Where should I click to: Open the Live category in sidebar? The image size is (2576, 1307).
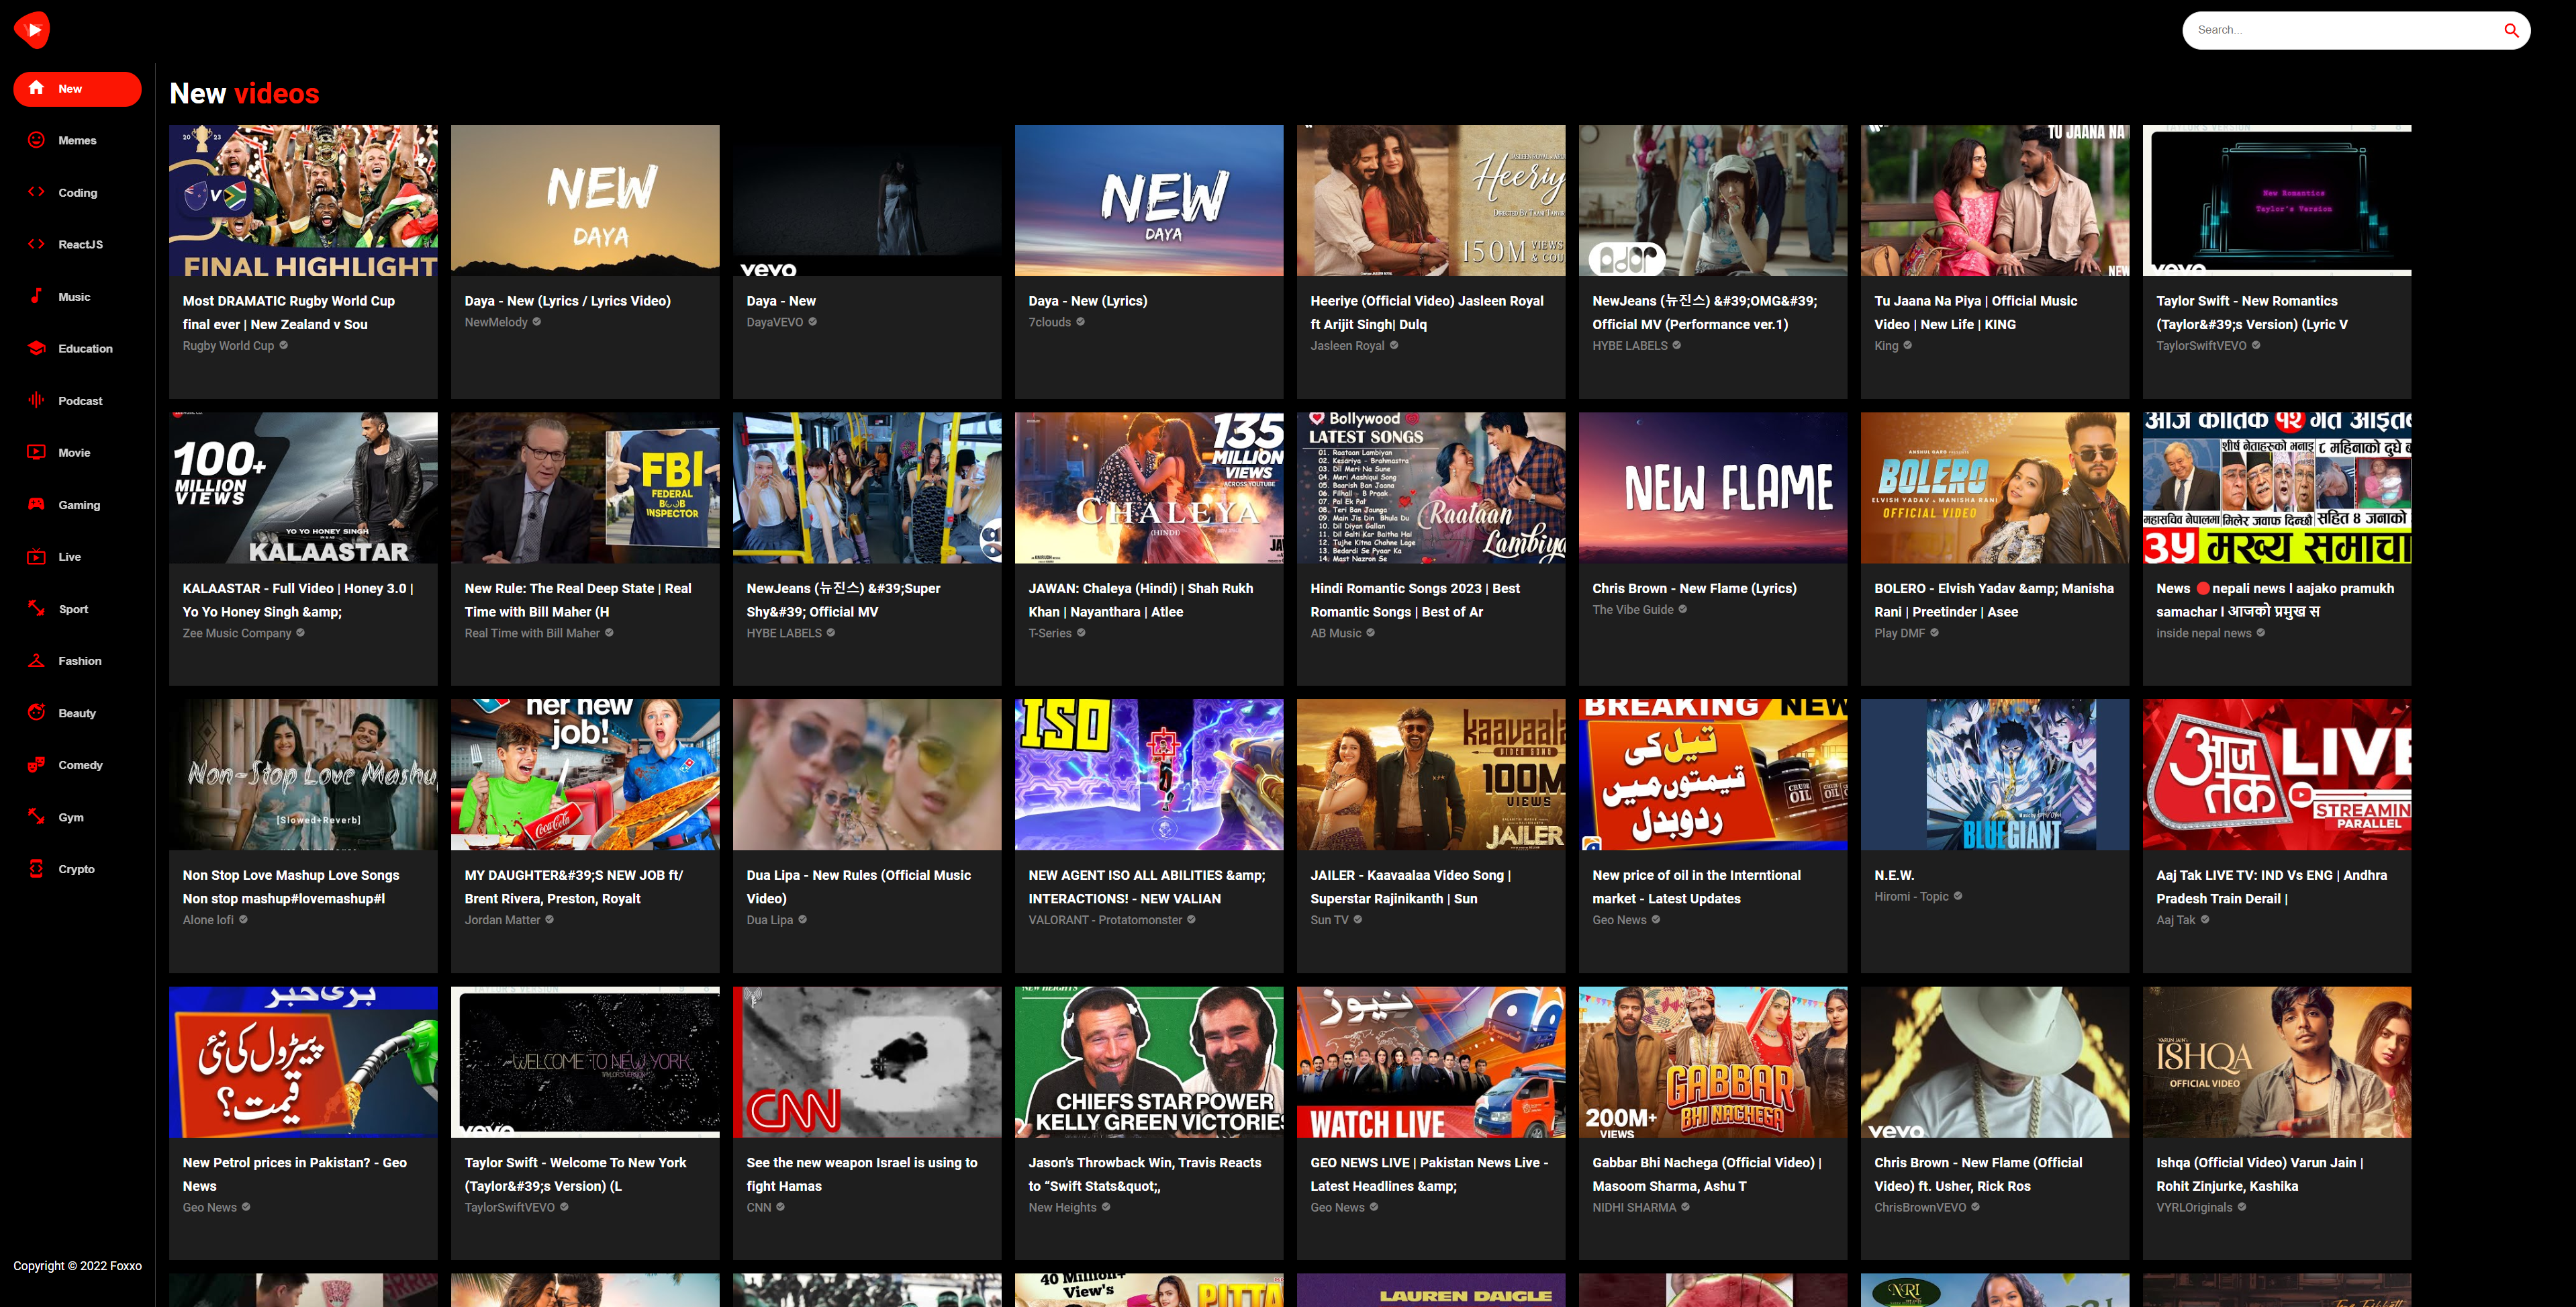(69, 557)
